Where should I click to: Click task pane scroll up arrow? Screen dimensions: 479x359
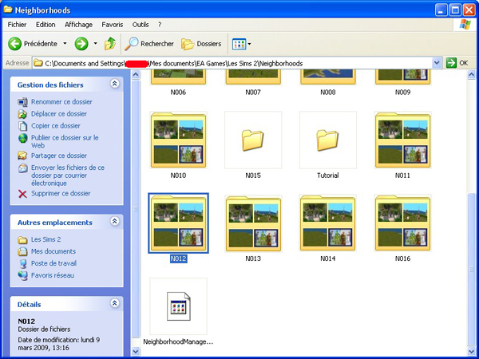[x=136, y=74]
